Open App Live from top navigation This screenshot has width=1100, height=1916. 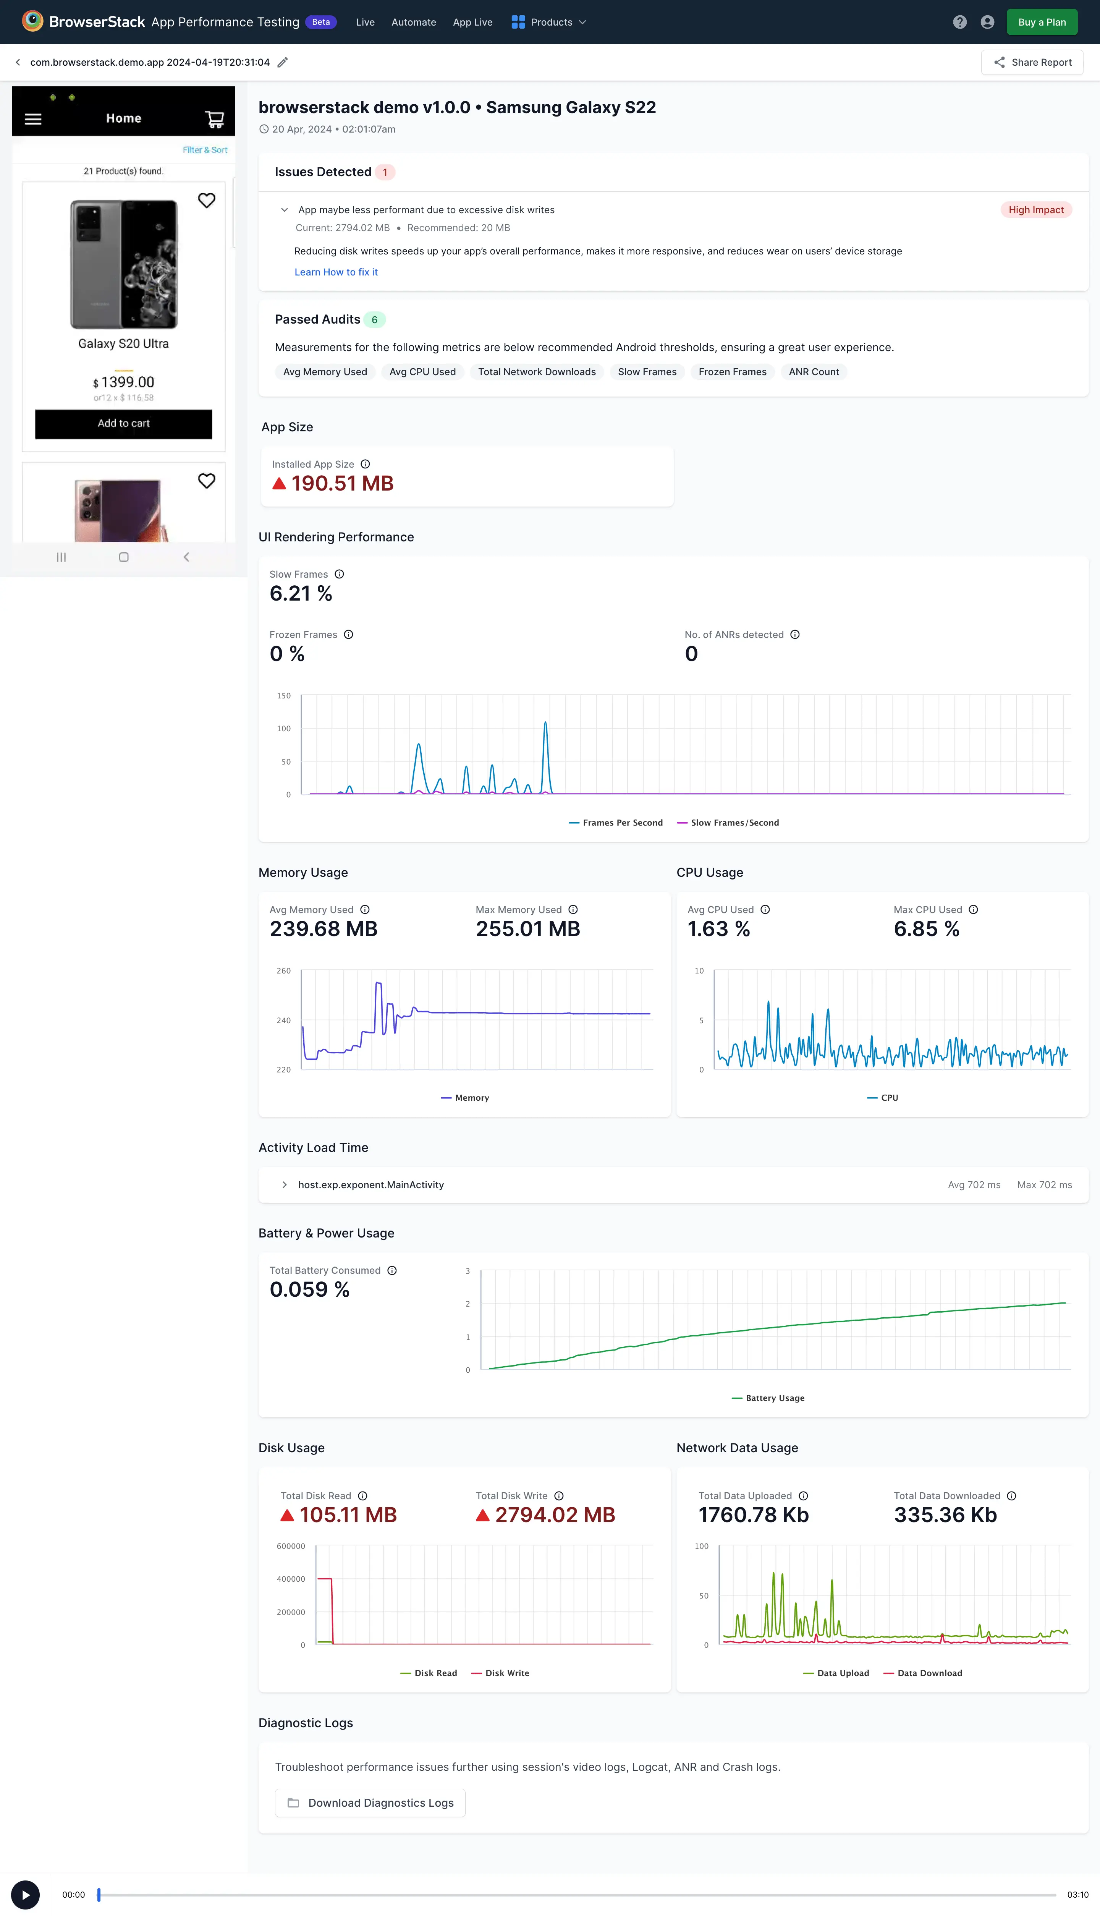point(472,22)
